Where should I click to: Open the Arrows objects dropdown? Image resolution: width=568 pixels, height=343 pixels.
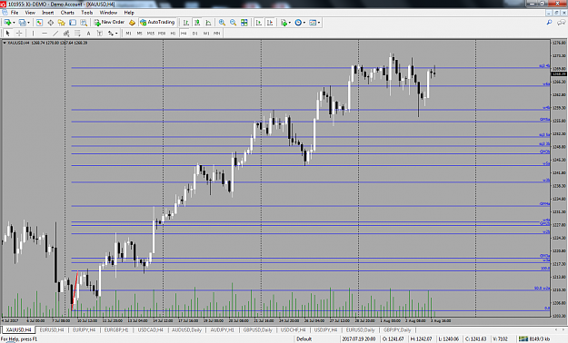(113, 34)
